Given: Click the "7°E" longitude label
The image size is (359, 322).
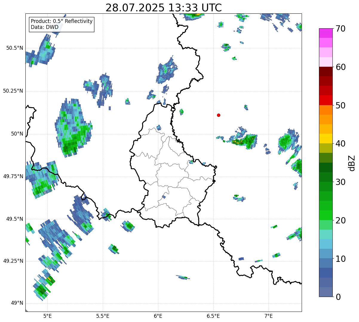Looking at the screenshot, I should pos(269,316).
